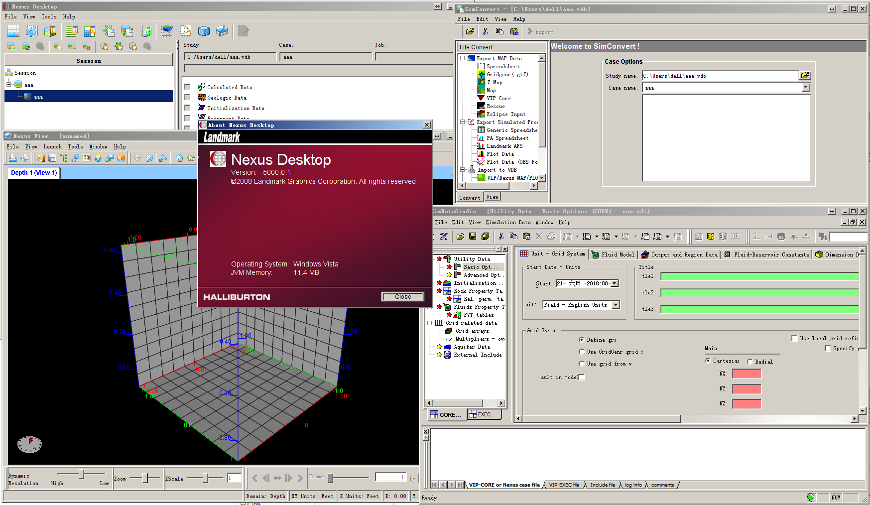Select the Use grid from radio button
870x505 pixels.
[582, 364]
